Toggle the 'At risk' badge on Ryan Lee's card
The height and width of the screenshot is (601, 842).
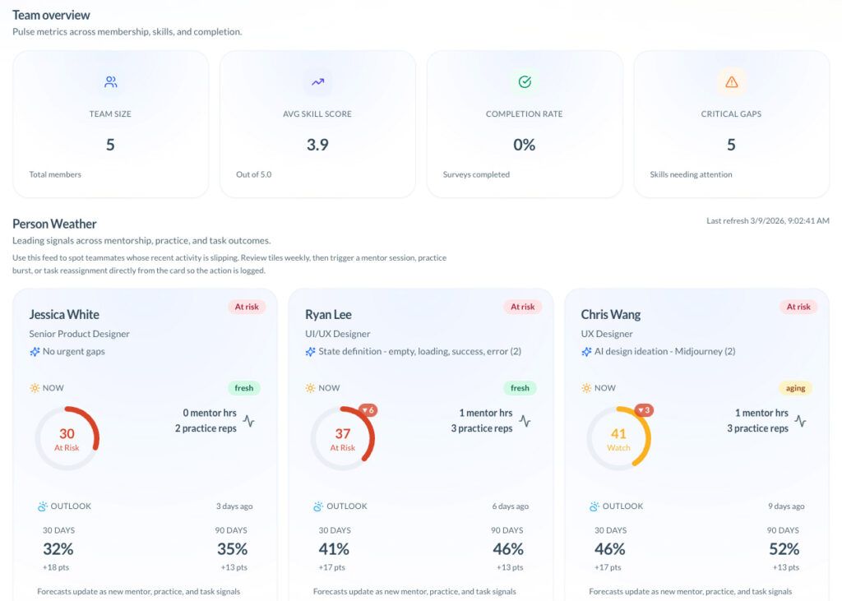click(523, 306)
